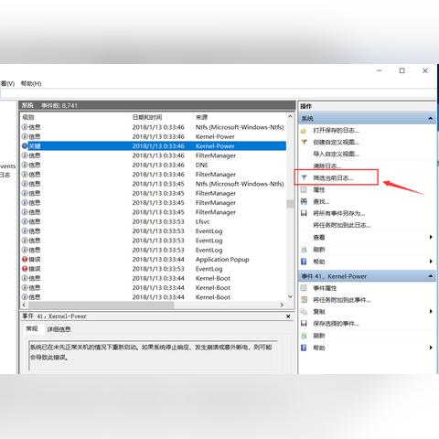
Task: Click the create custom view funnel icon
Action: click(304, 142)
